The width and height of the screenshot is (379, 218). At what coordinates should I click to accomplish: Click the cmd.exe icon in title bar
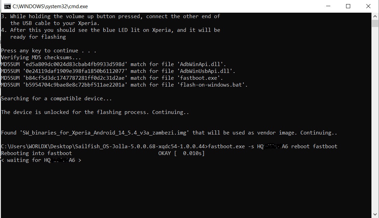coord(8,6)
